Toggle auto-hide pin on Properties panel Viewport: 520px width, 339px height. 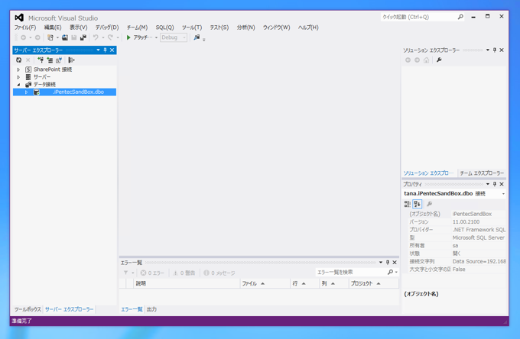coord(495,184)
